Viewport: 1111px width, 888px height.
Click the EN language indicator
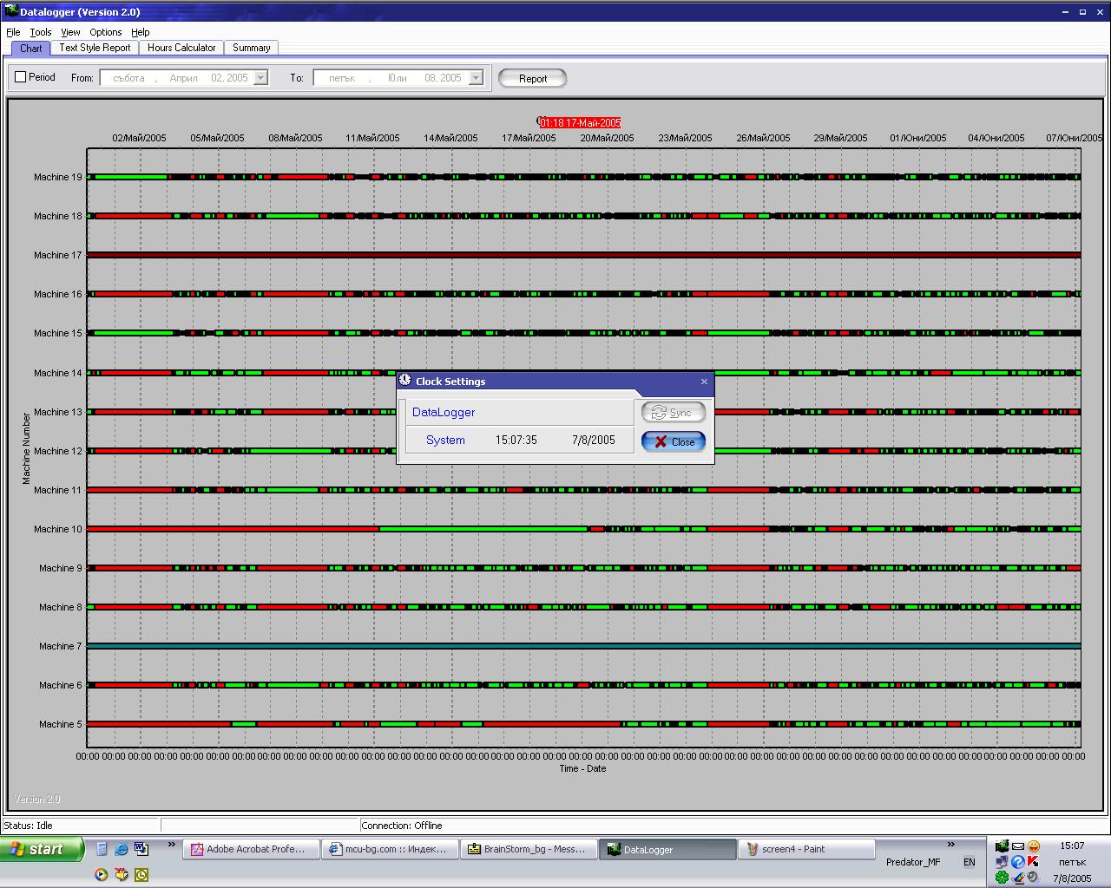(969, 862)
